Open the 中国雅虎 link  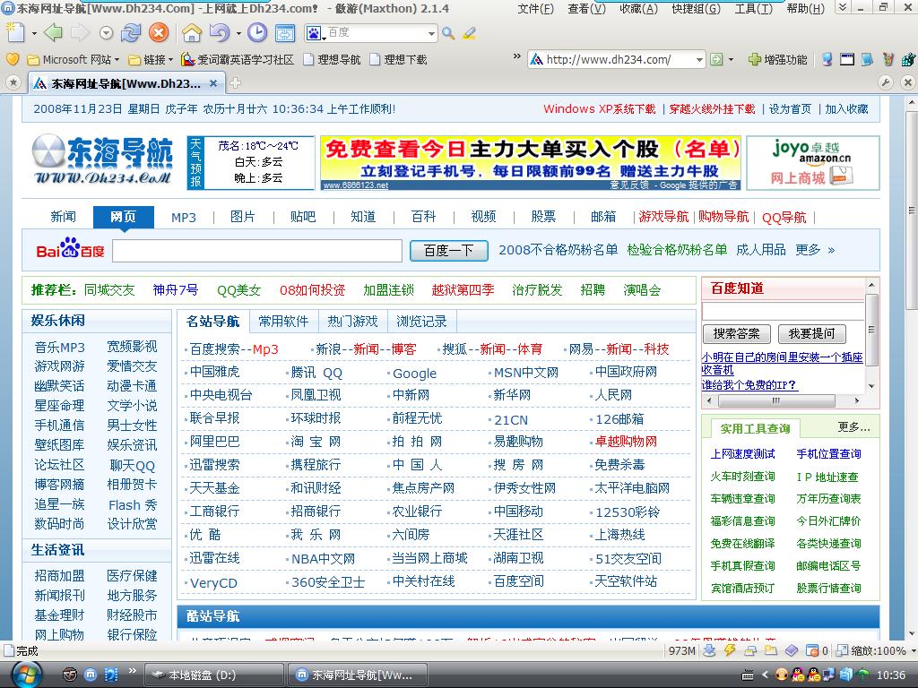[214, 372]
